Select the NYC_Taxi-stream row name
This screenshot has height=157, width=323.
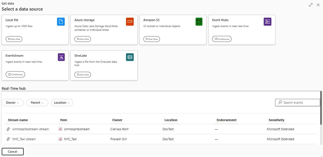24,139
